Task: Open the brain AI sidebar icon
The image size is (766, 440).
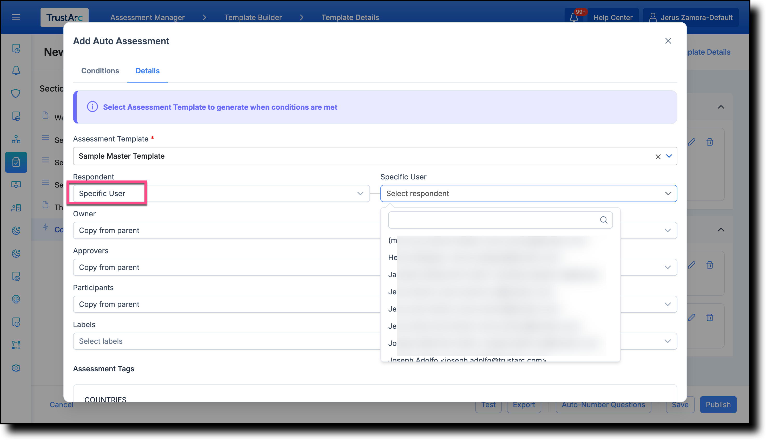Action: pos(16,300)
